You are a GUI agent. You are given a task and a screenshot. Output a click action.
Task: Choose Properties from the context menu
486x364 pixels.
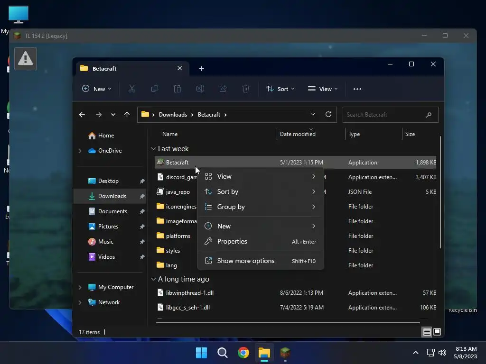pyautogui.click(x=261, y=241)
